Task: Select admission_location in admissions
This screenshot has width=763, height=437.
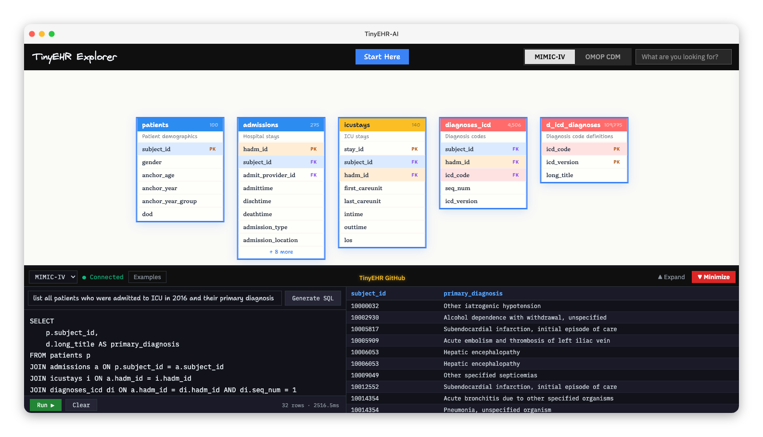Action: (281, 240)
